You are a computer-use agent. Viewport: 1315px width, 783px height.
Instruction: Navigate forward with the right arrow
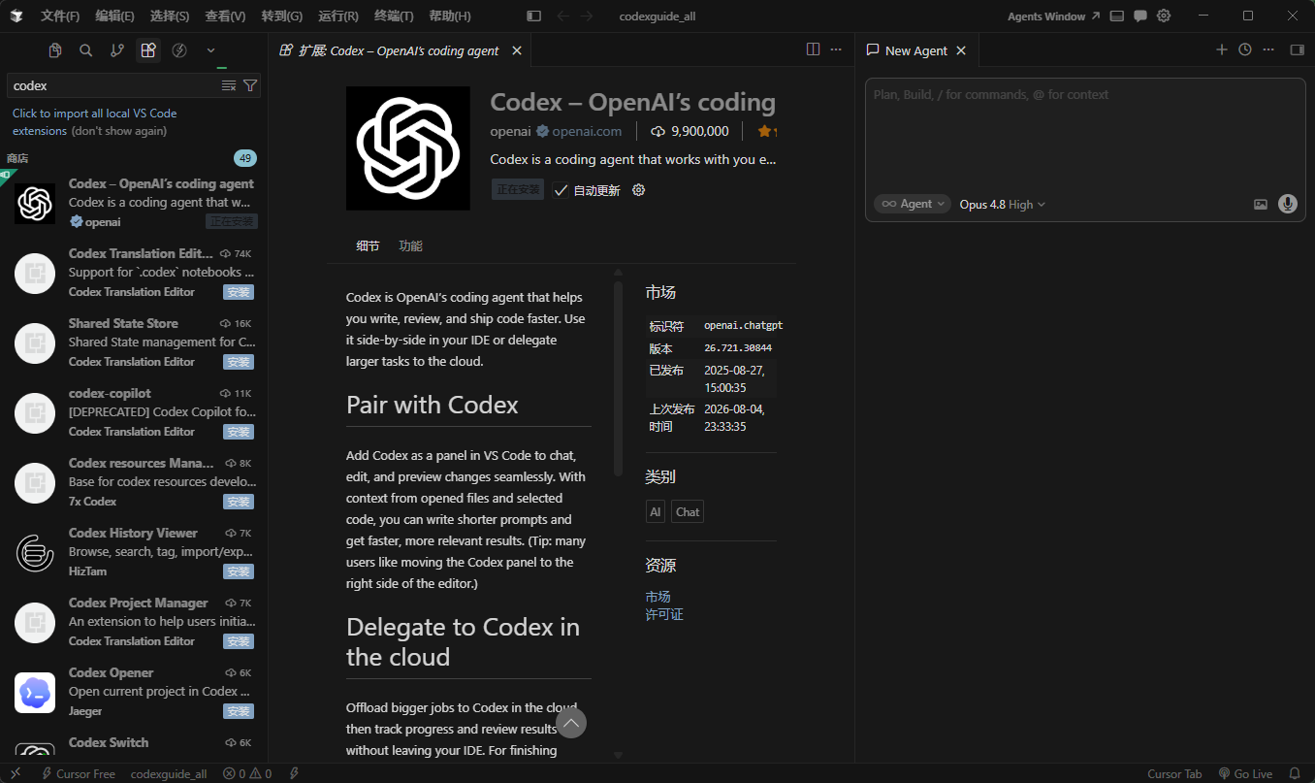pos(587,16)
